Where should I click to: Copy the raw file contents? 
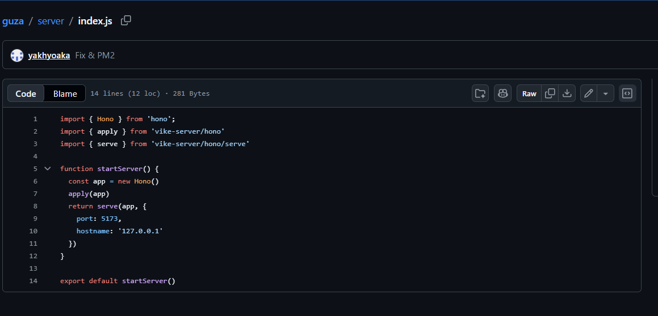[550, 93]
